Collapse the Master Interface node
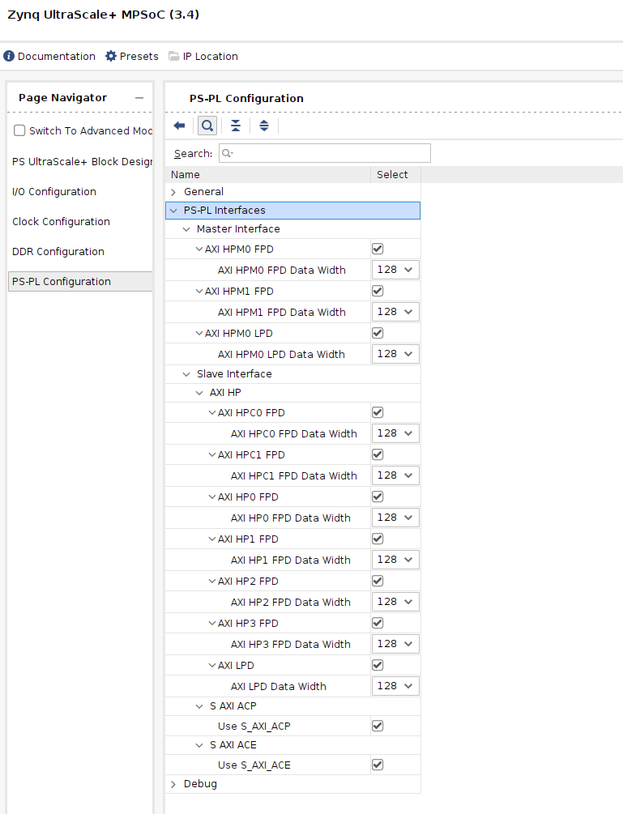The width and height of the screenshot is (623, 814). (186, 229)
